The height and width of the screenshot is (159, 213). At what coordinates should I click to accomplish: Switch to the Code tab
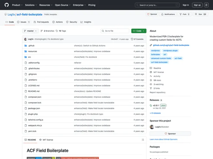click(10, 22)
